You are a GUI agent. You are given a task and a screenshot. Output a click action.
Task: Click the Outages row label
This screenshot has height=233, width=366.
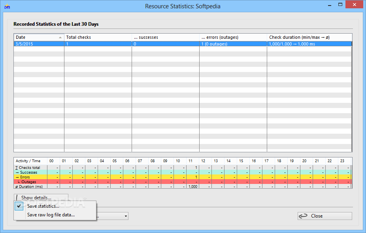[x=27, y=182]
